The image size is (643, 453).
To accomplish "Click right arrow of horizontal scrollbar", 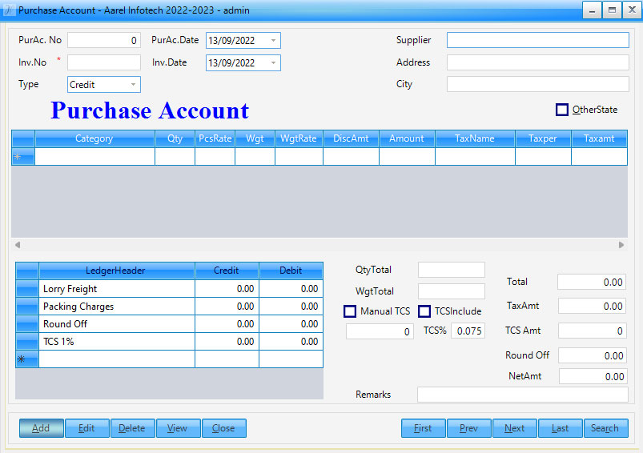I will (x=621, y=245).
